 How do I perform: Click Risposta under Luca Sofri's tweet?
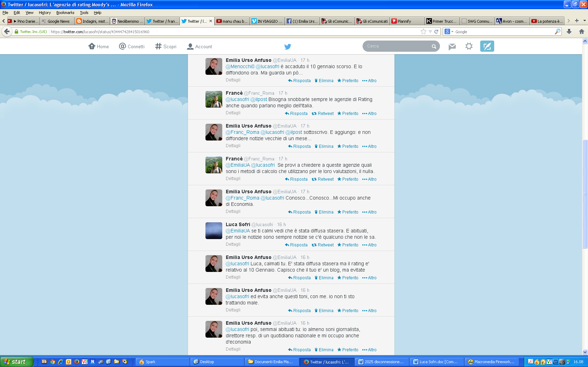tap(296, 245)
